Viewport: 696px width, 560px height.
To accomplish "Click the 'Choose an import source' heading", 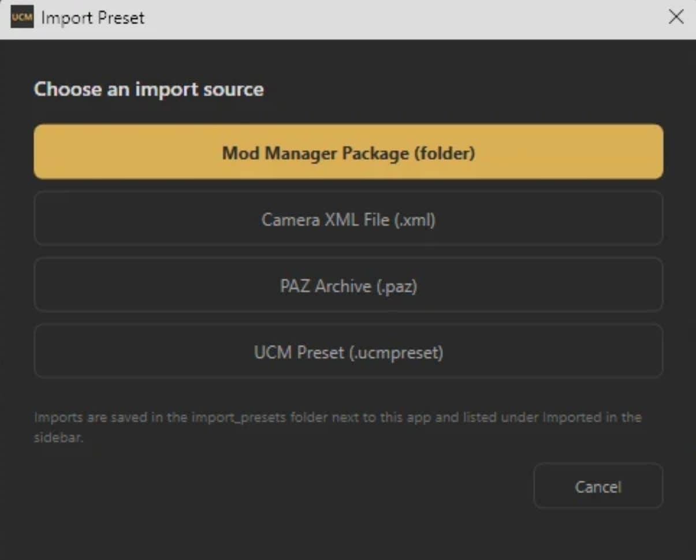I will tap(148, 89).
